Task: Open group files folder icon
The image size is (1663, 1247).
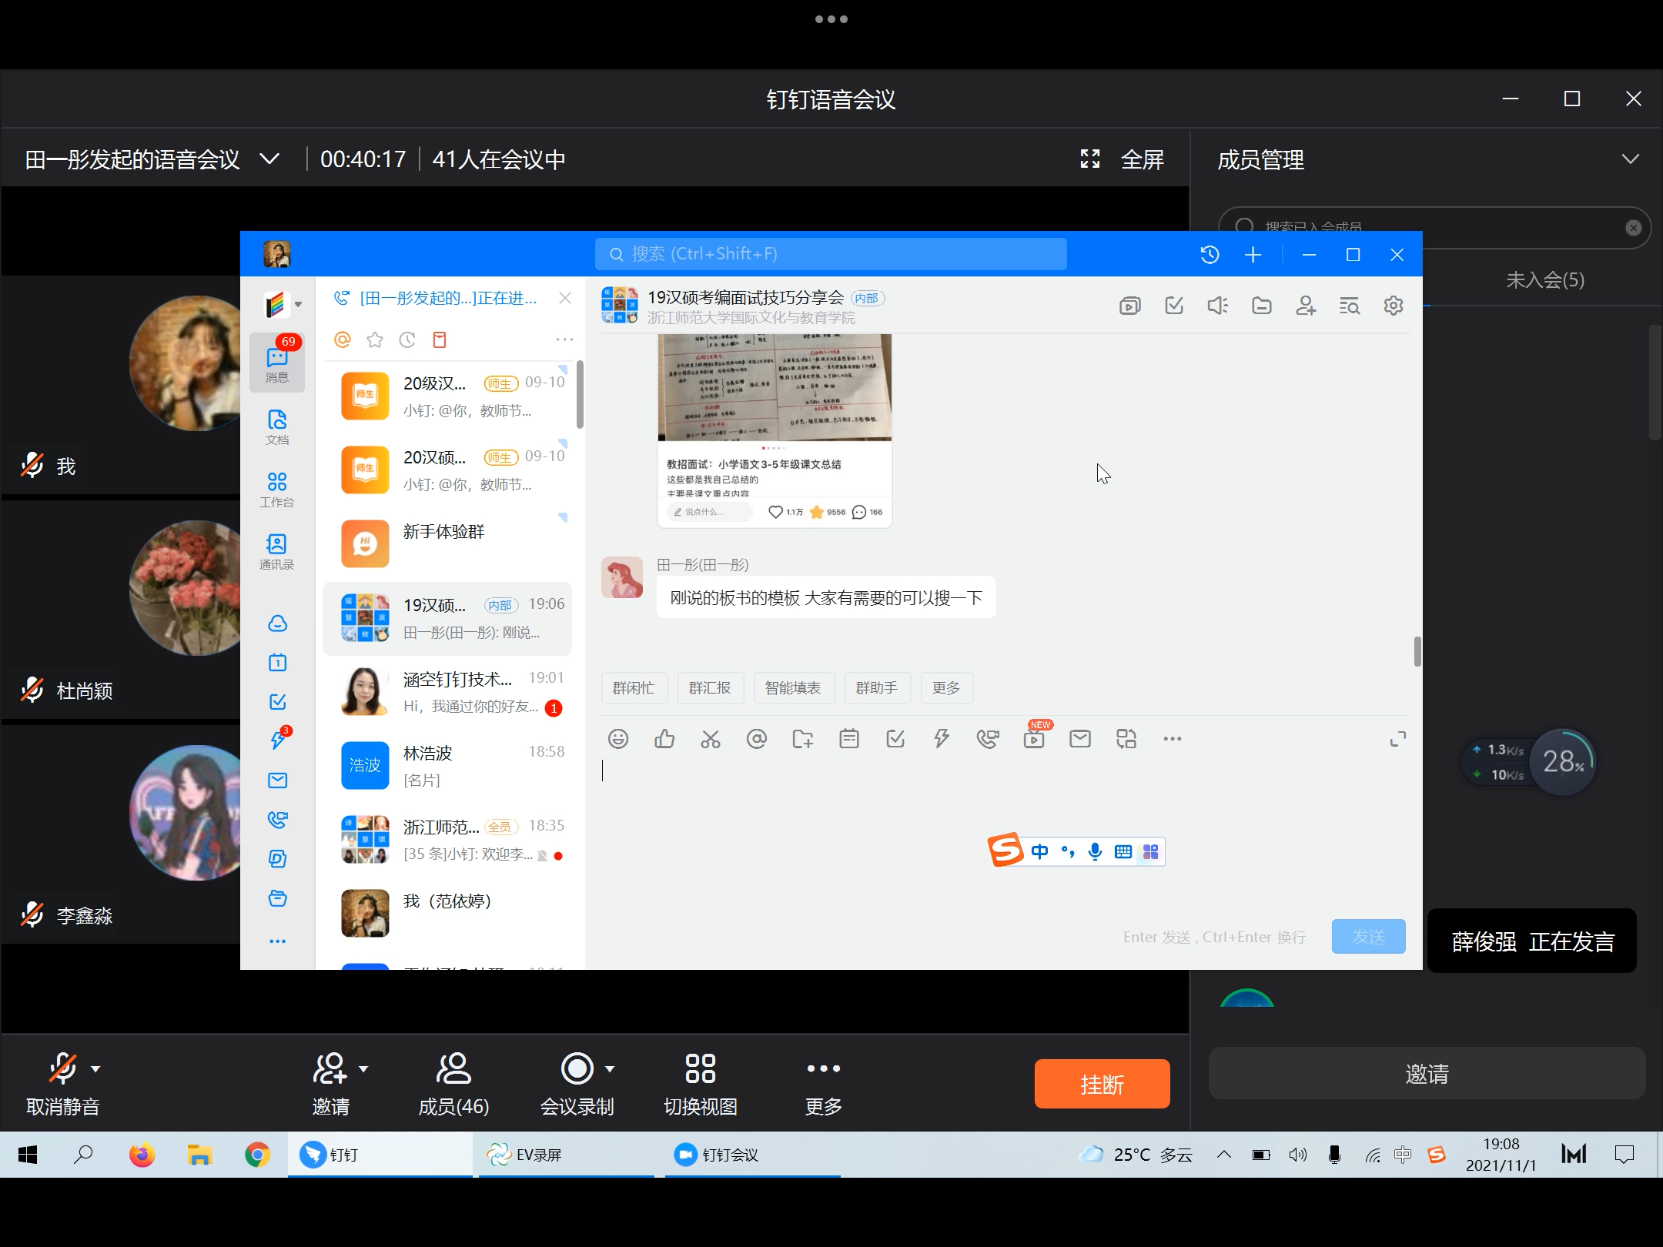Action: (x=1261, y=306)
